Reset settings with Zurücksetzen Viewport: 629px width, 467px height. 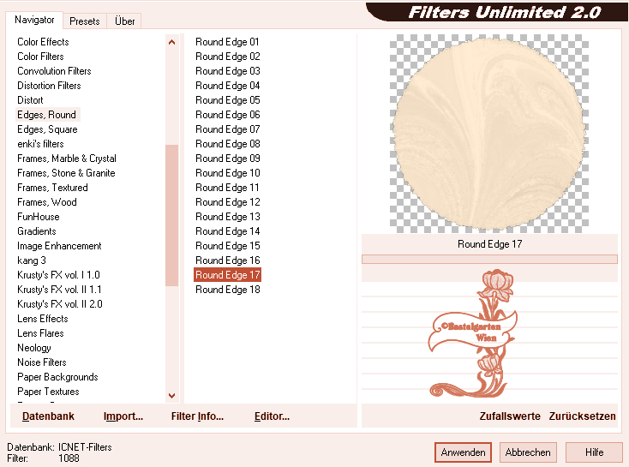[582, 416]
